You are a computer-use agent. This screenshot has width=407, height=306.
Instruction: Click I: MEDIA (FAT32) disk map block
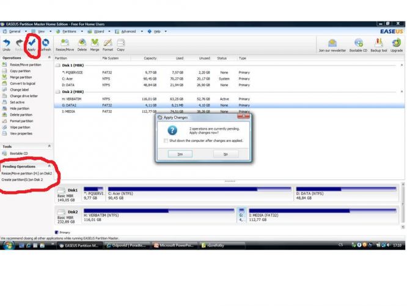(323, 215)
